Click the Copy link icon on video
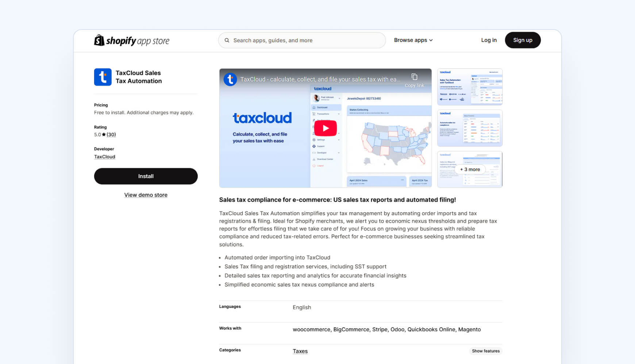 coord(414,77)
